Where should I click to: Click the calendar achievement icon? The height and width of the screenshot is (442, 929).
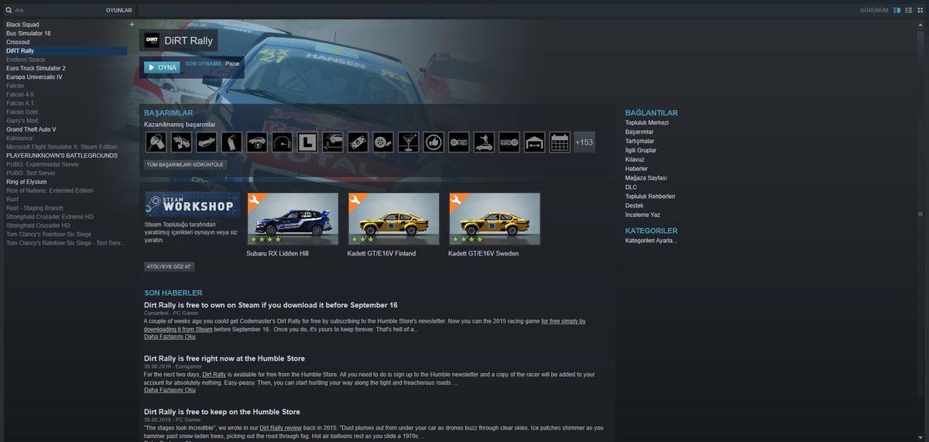coord(560,142)
